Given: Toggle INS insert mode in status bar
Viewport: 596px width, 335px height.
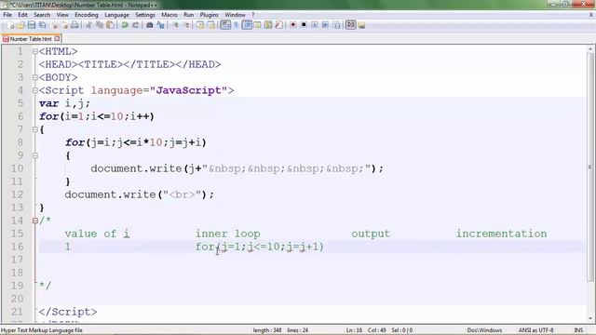Looking at the screenshot, I should pos(578,330).
